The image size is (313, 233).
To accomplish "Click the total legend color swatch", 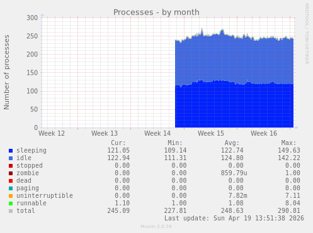I will (11, 211).
